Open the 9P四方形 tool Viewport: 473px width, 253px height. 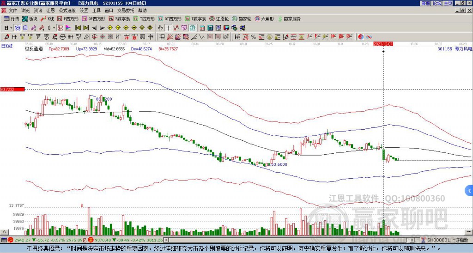click(x=93, y=18)
